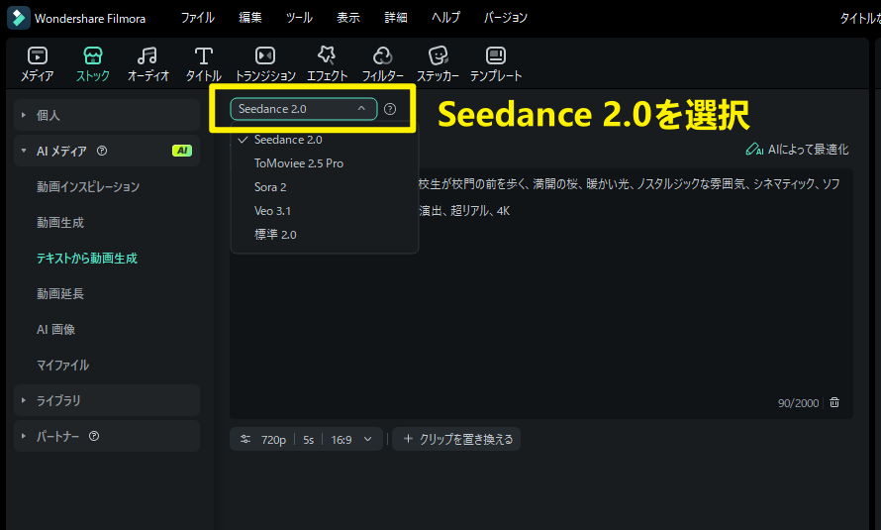Image resolution: width=881 pixels, height=530 pixels.
Task: Open the ファイル menu
Action: pos(197,18)
